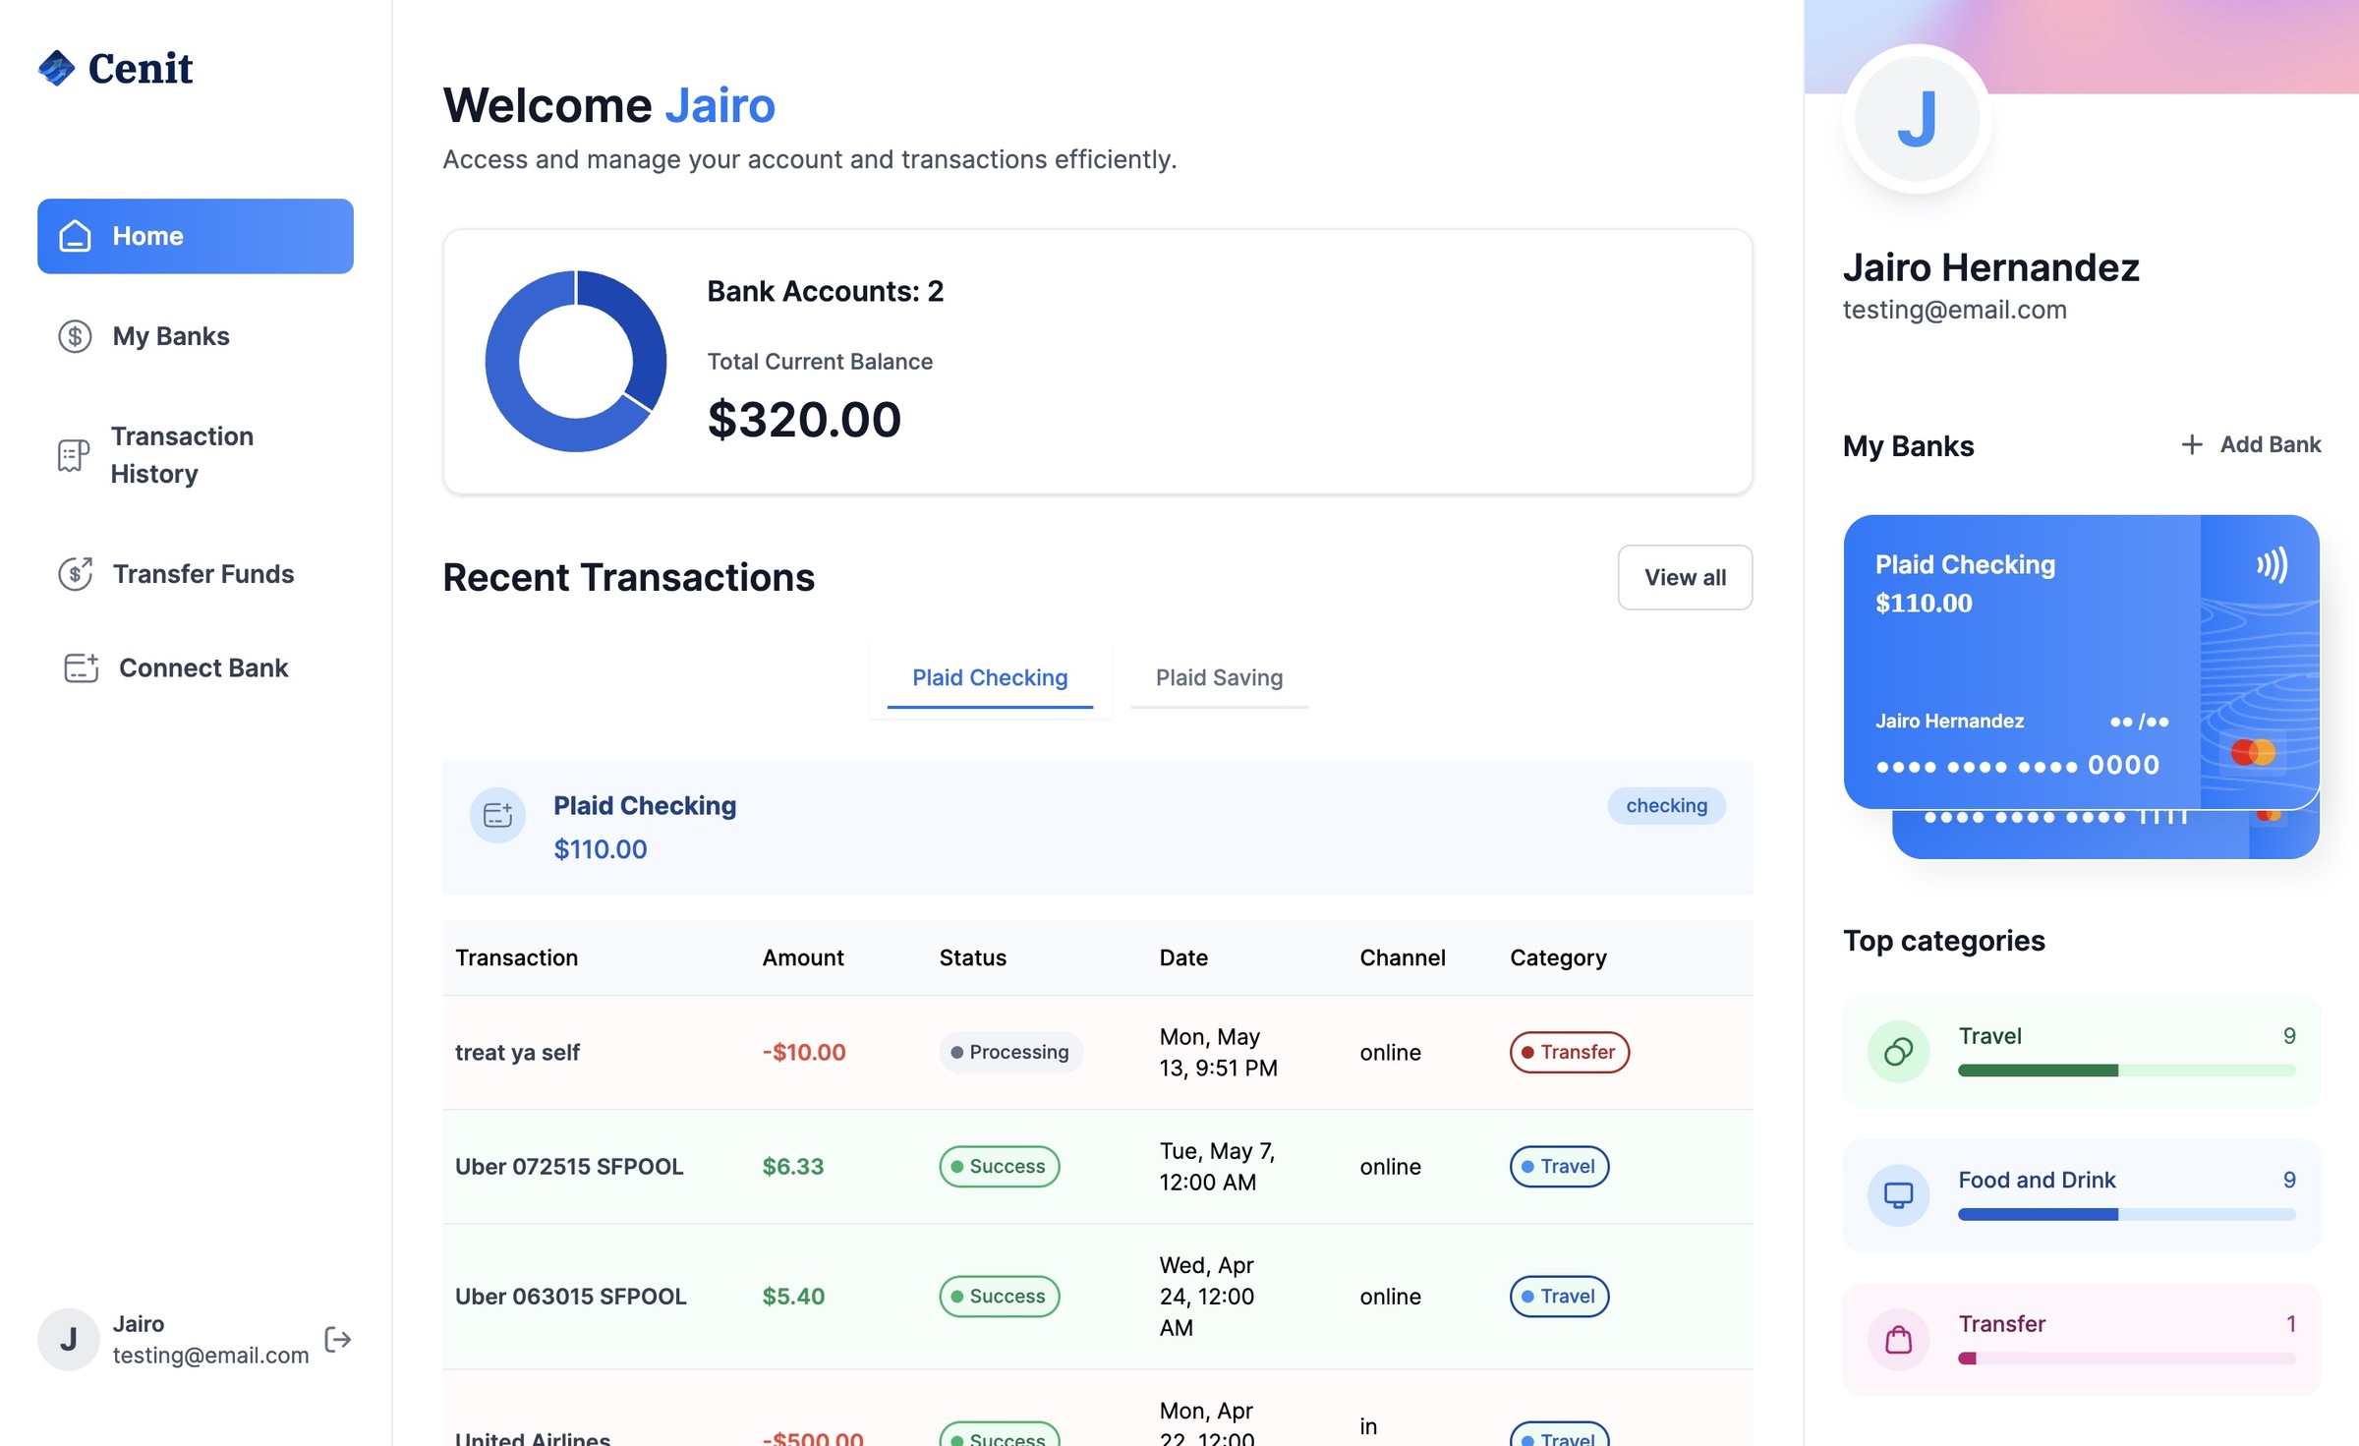Click the logout icon in sidebar footer
The width and height of the screenshot is (2359, 1446).
tap(337, 1339)
